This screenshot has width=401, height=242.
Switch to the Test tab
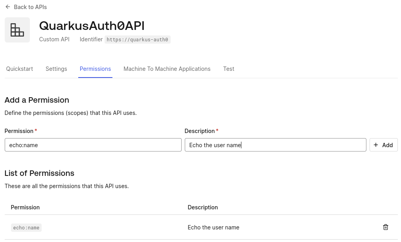point(228,69)
